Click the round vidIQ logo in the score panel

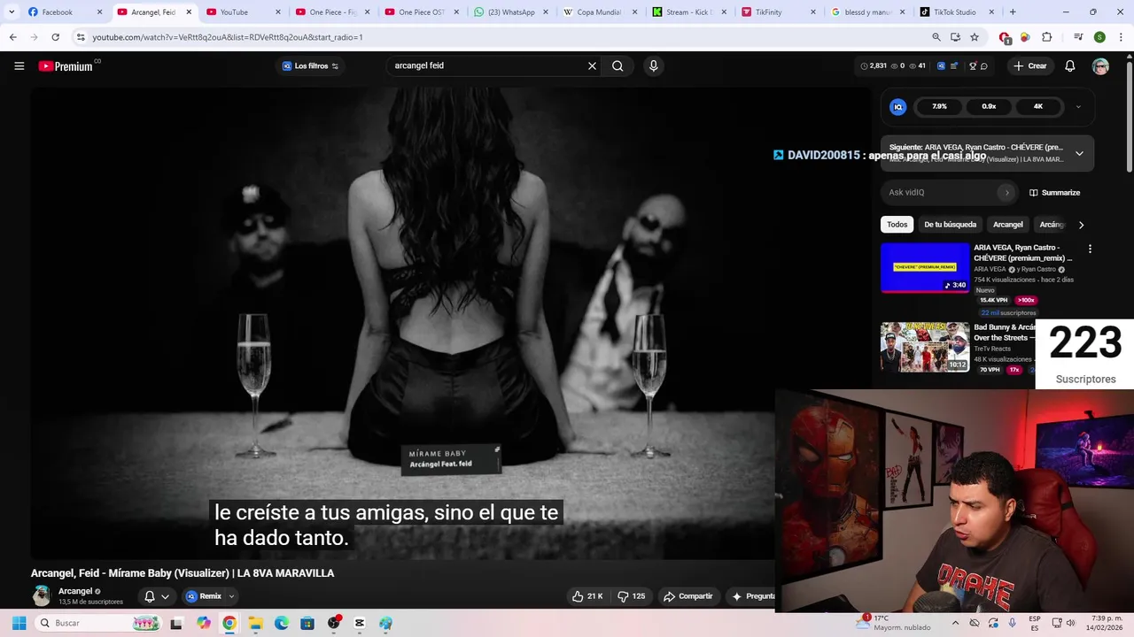pyautogui.click(x=897, y=107)
